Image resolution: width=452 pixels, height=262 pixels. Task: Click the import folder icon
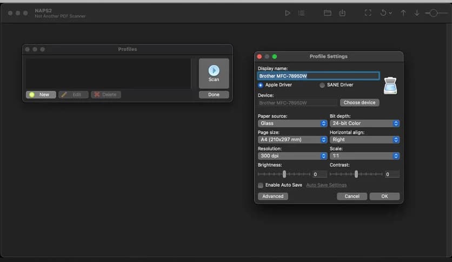pyautogui.click(x=328, y=12)
